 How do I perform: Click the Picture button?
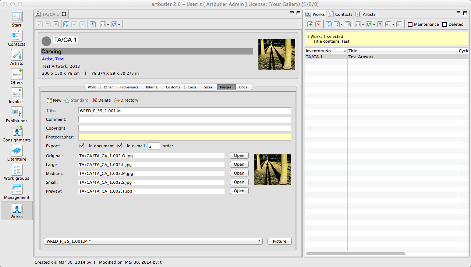tap(280, 241)
